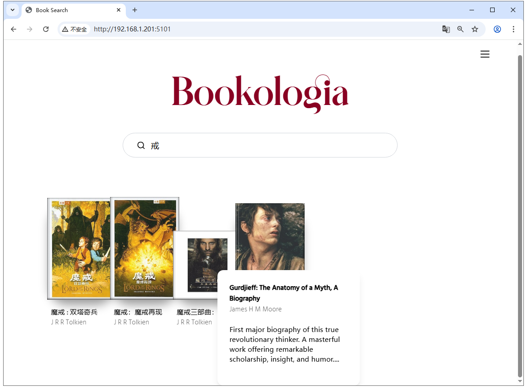
Task: Maximize the browser window
Action: click(492, 10)
